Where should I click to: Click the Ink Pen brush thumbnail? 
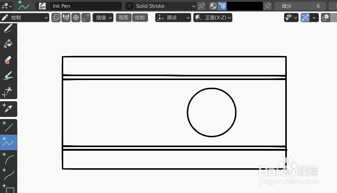(42, 6)
